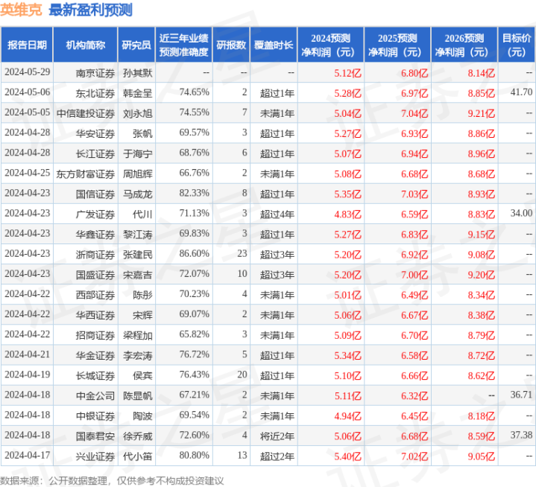
Task: Click the 英维克 title text
Action: (x=21, y=10)
